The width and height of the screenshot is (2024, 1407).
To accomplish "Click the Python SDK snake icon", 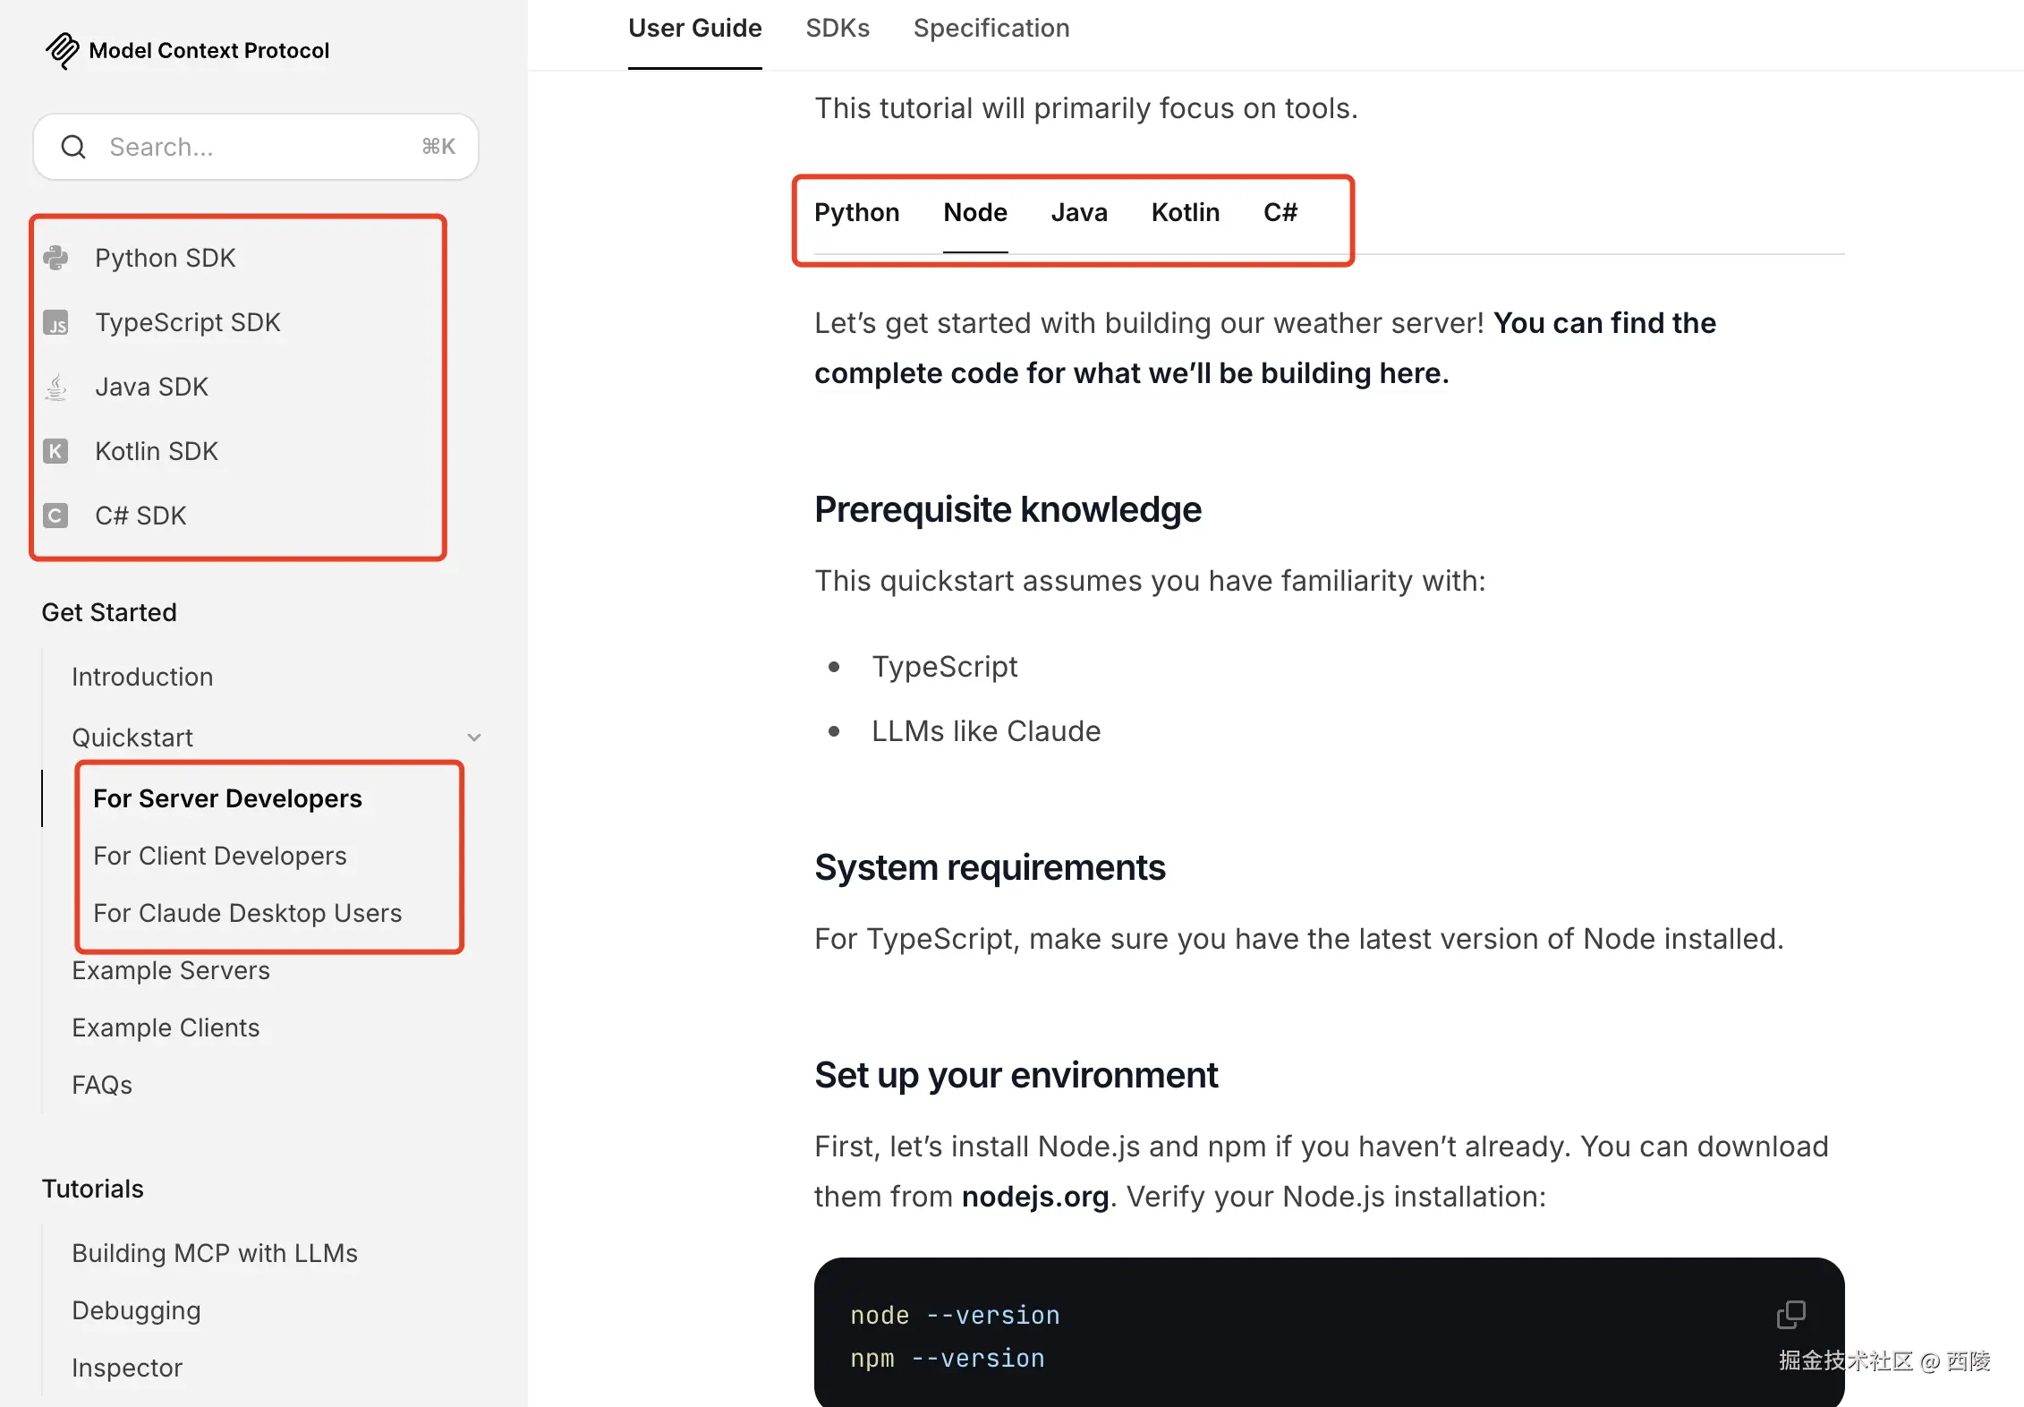I will 55,258.
